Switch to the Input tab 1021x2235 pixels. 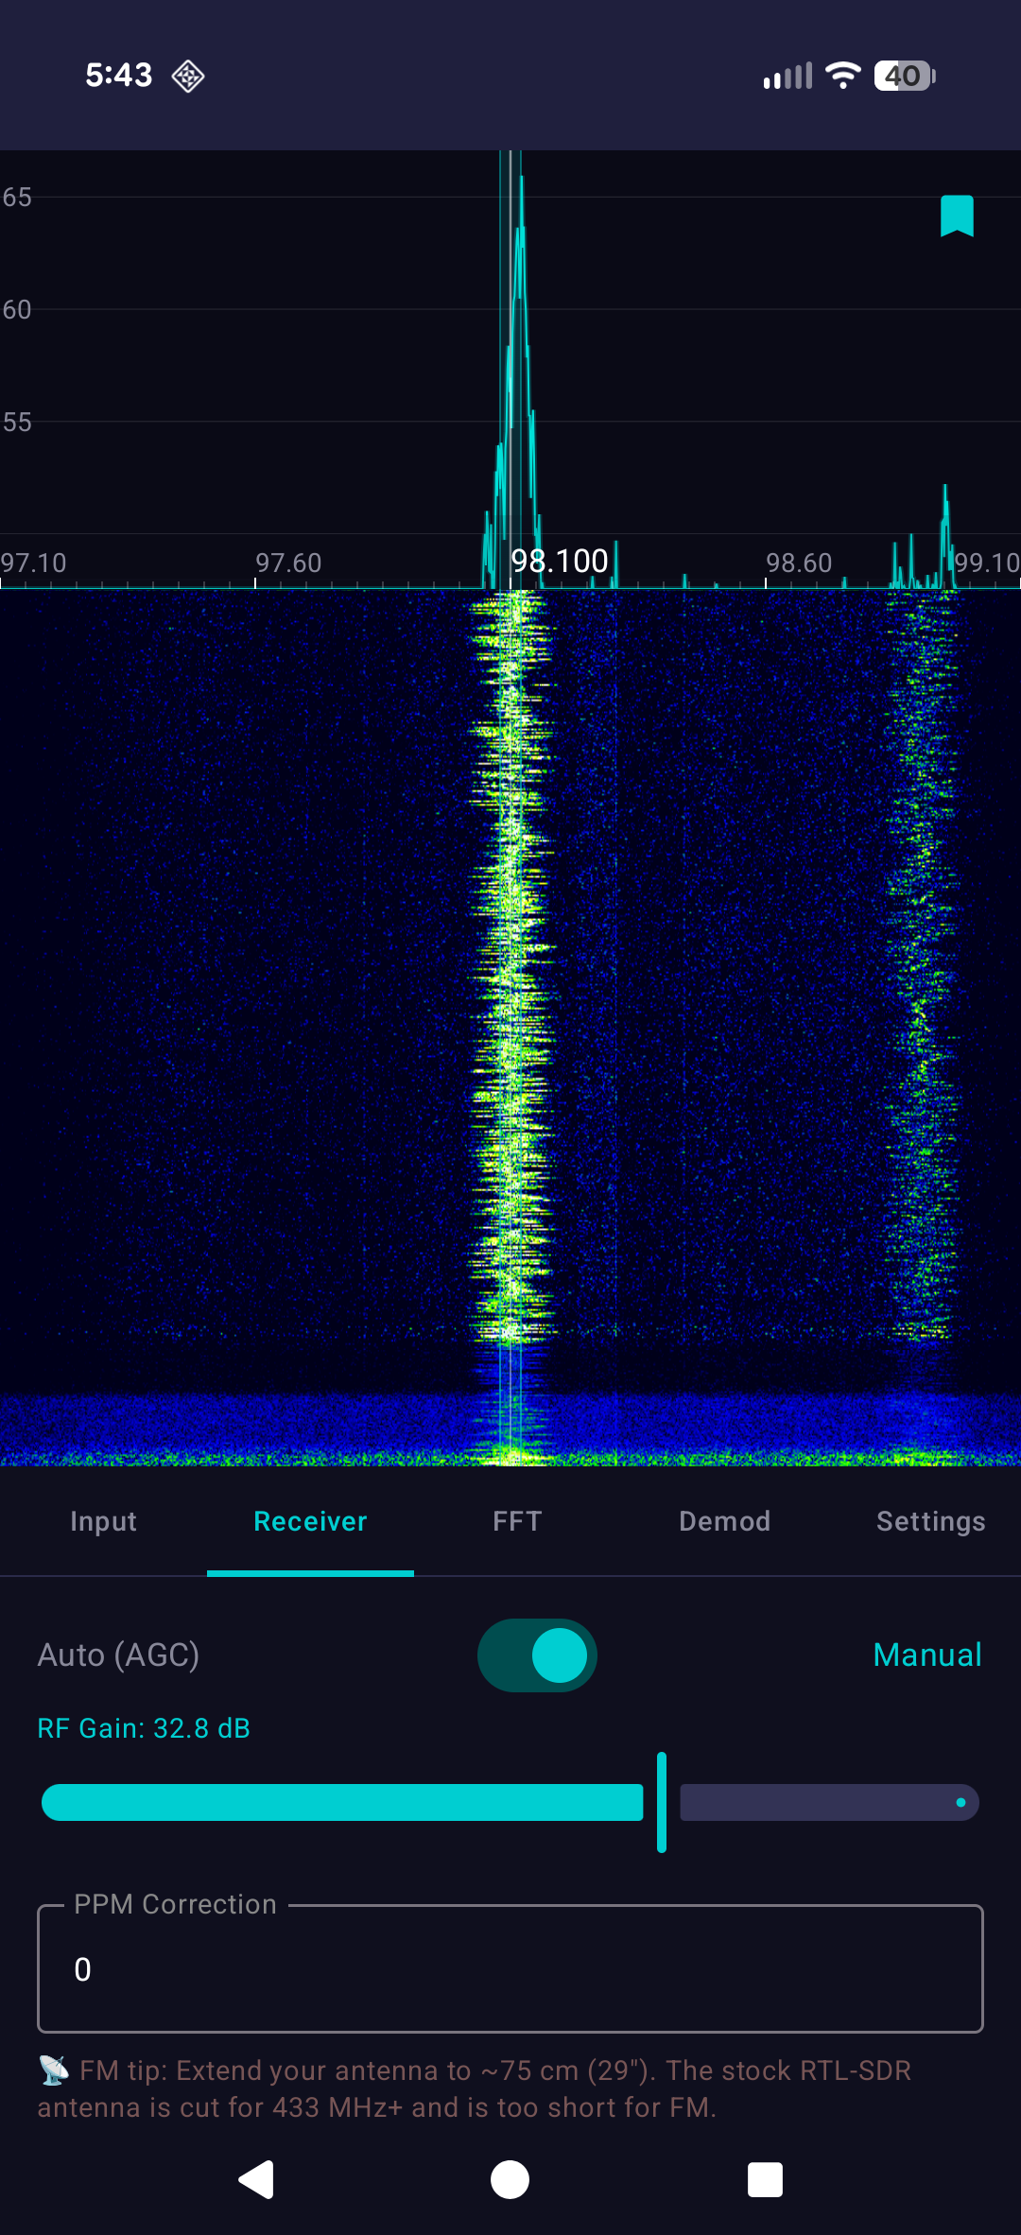coord(103,1521)
